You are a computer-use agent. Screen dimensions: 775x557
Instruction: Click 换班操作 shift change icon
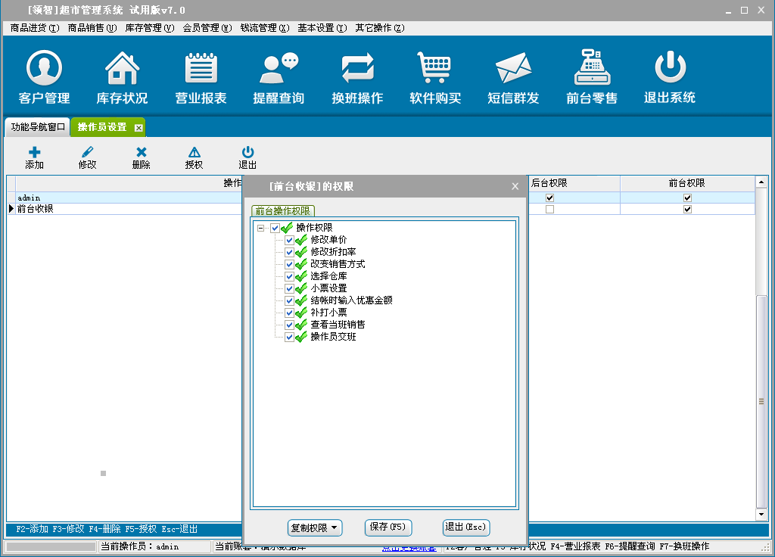pos(357,76)
